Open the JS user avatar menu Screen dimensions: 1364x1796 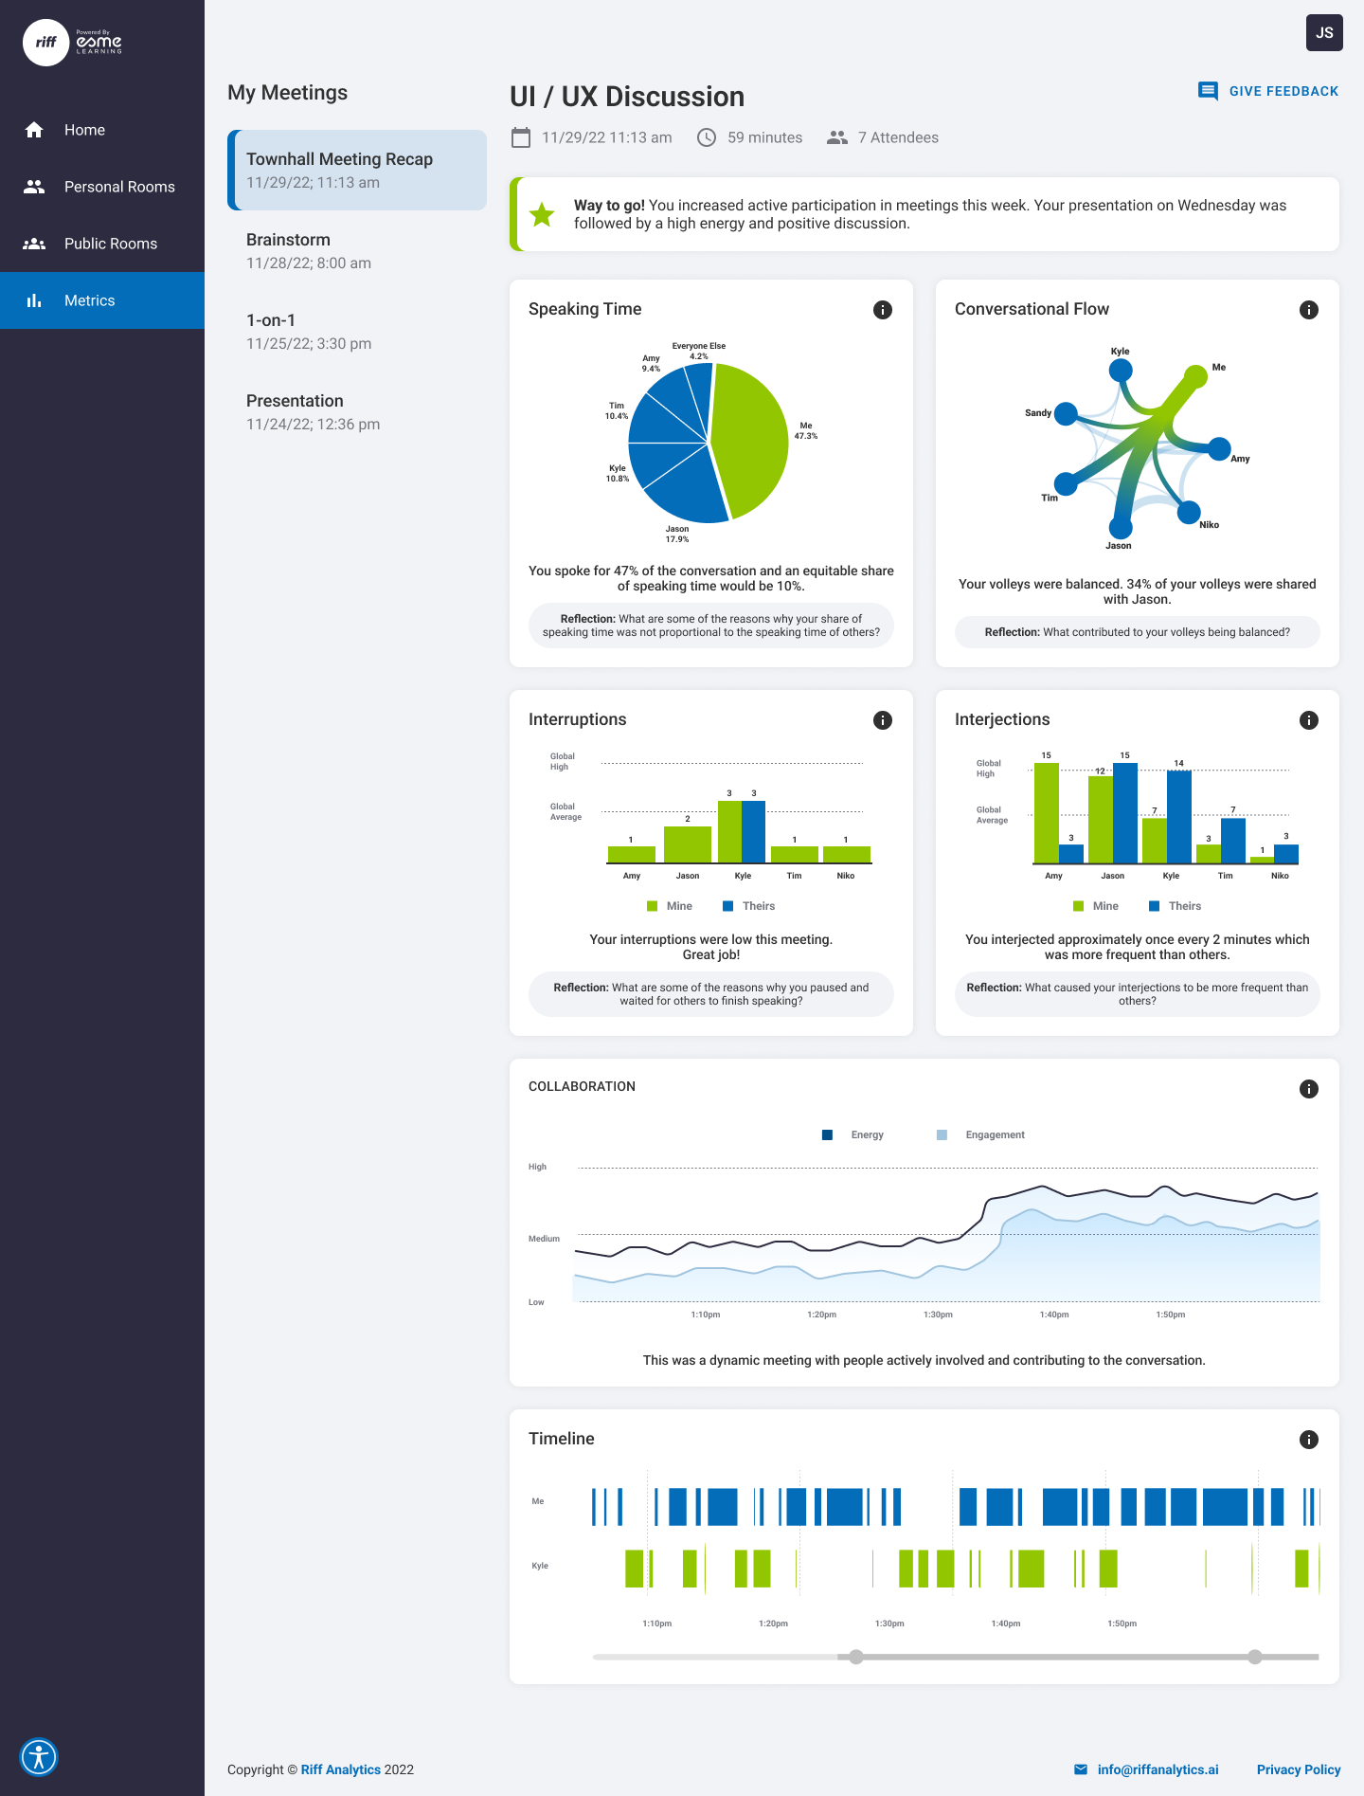(1324, 32)
